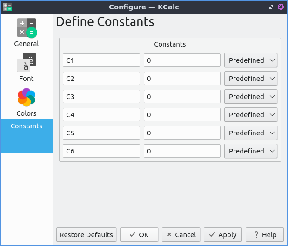Screen dimensions: 288x246
Task: Focus the C1 name input field
Action: click(x=101, y=60)
